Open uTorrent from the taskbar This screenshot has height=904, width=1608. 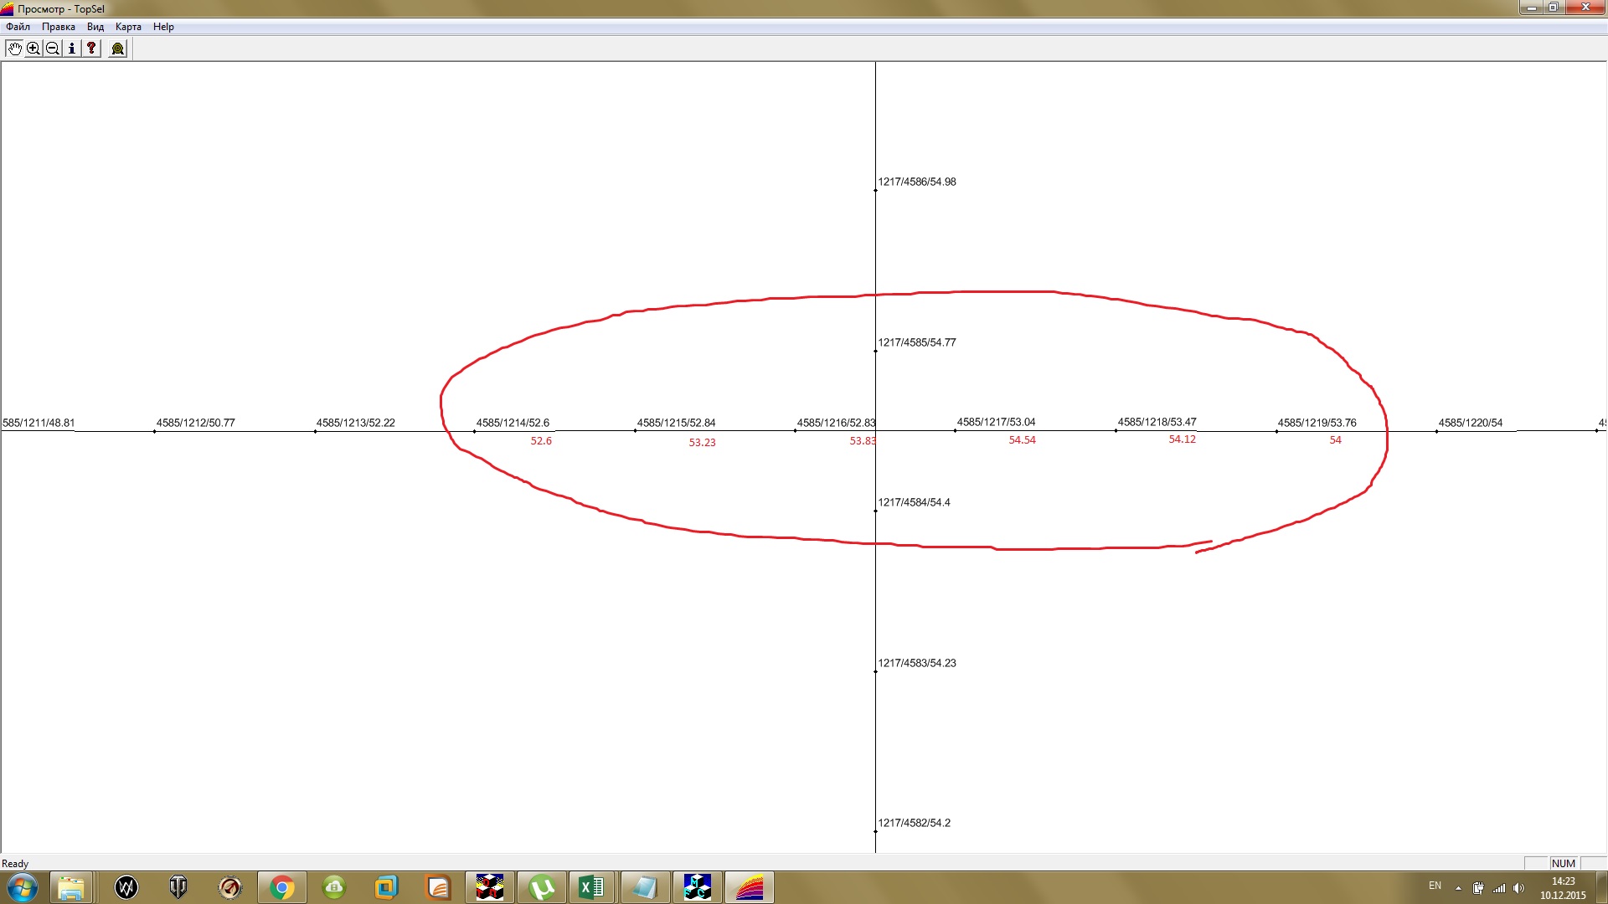pos(542,887)
